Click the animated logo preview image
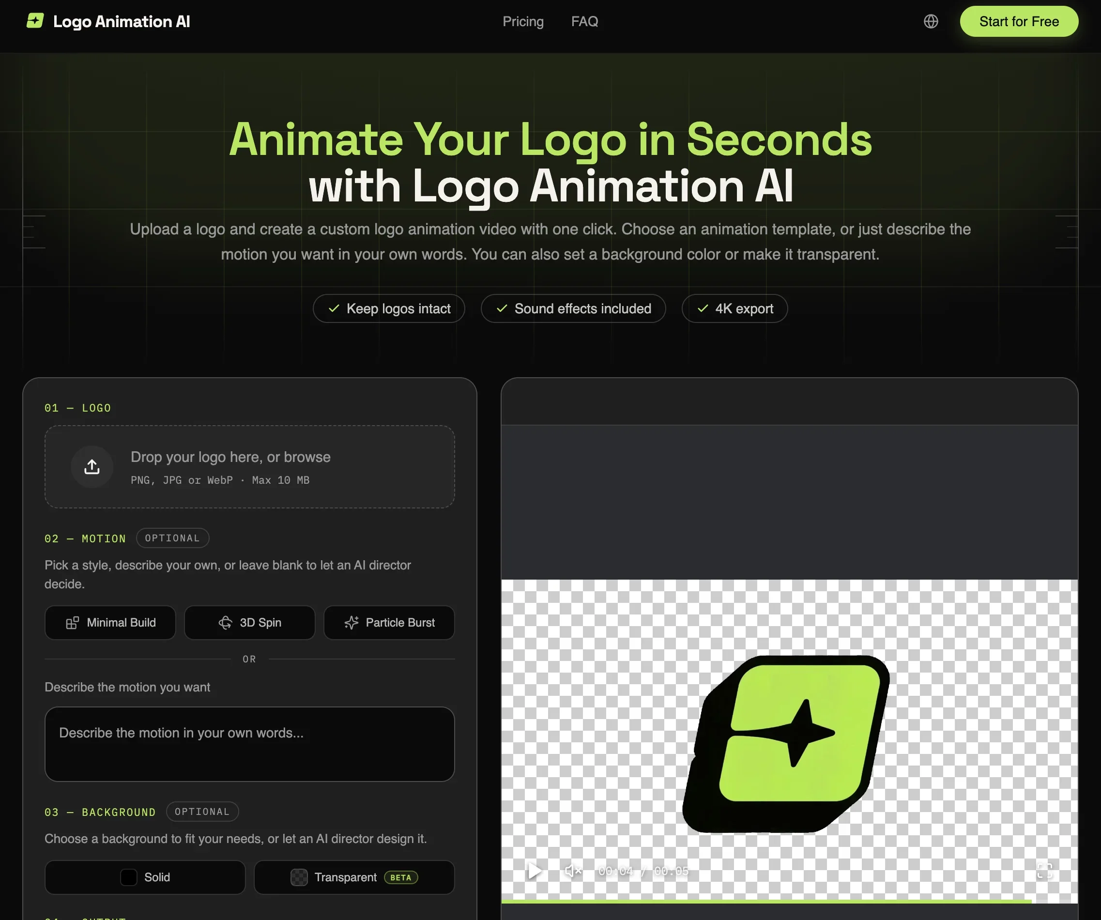This screenshot has width=1101, height=920. click(x=785, y=743)
